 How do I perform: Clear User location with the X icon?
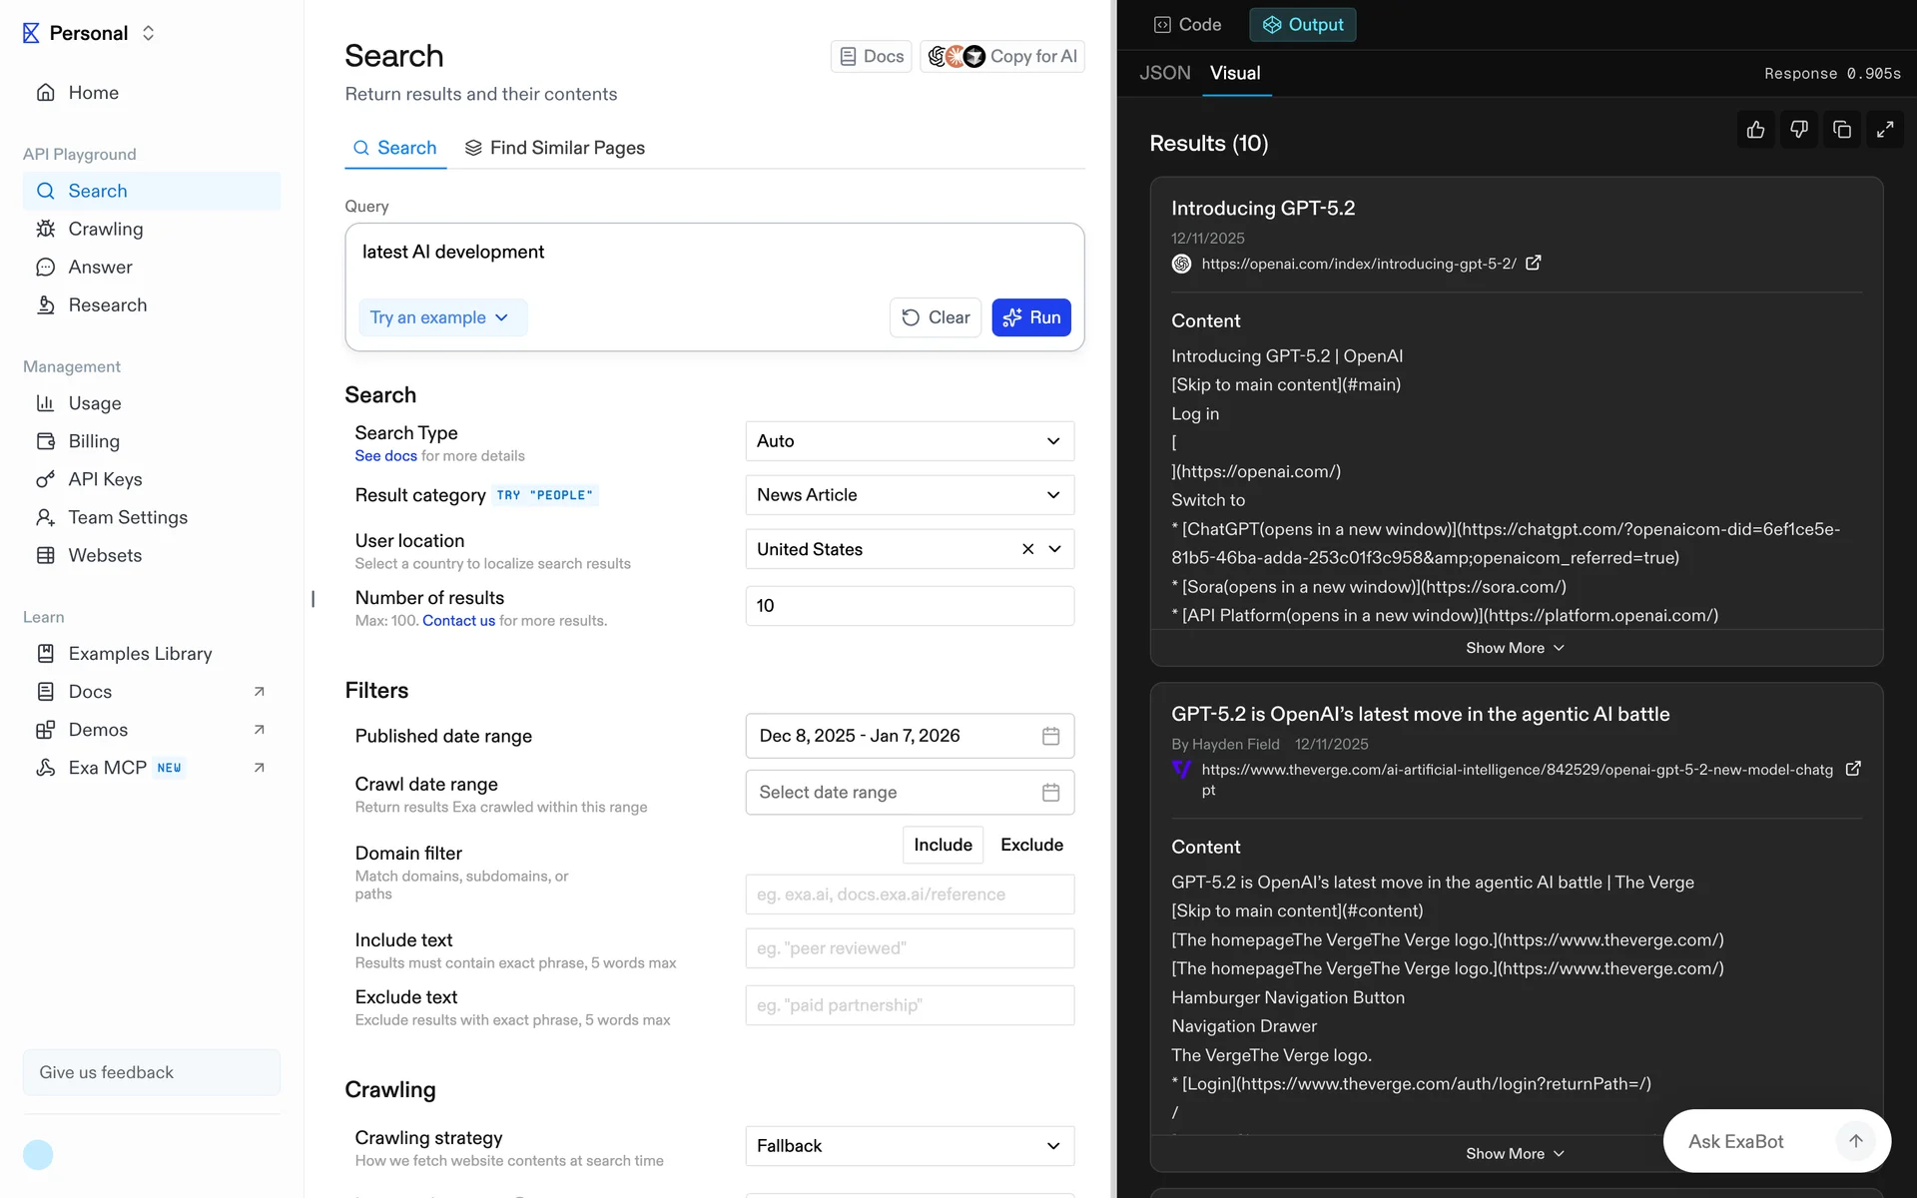click(x=1027, y=549)
